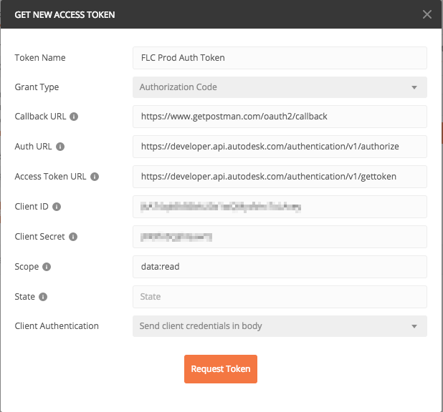Click the Client ID input field

pyautogui.click(x=280, y=207)
